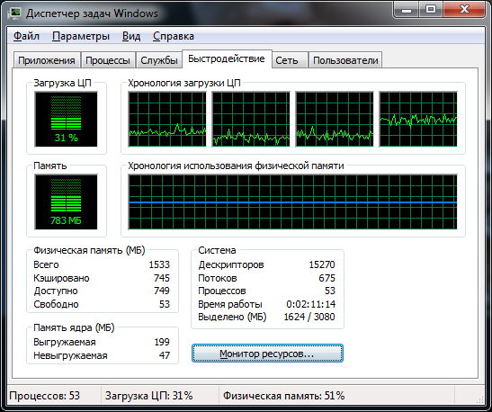Click the fourth CPU history graph
This screenshot has height=412, width=492.
(x=418, y=120)
